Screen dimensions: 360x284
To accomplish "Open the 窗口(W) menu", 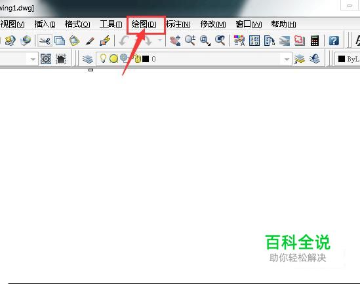I will pyautogui.click(x=249, y=24).
